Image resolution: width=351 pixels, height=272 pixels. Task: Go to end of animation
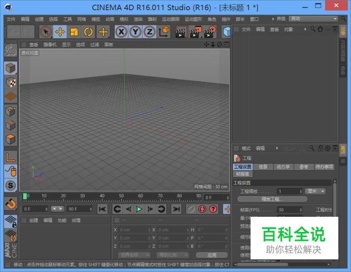[x=176, y=209]
